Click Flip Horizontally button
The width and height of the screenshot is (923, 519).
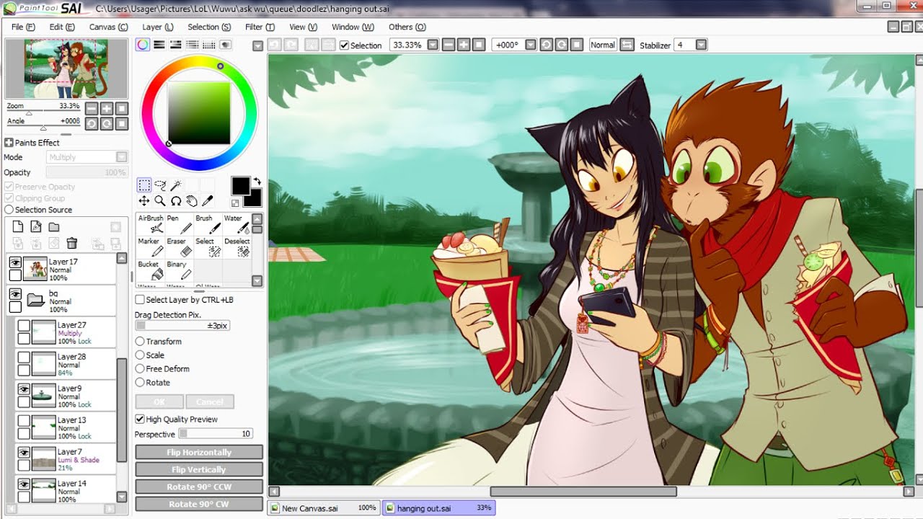click(x=199, y=453)
